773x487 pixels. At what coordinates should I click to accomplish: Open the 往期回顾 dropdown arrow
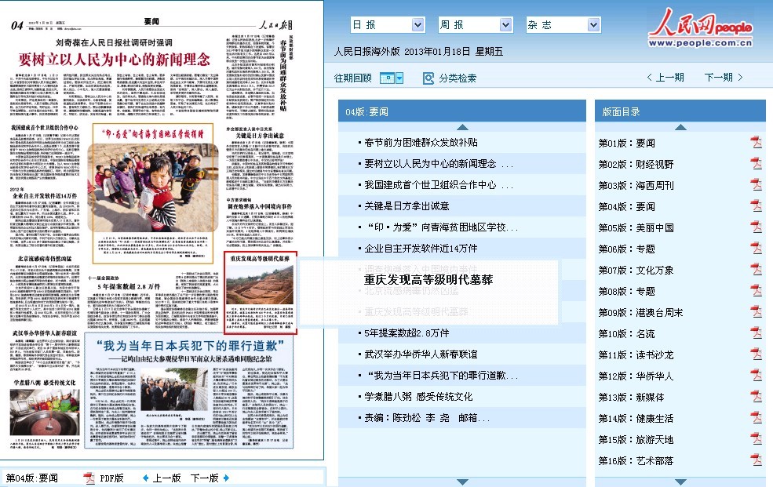(x=399, y=78)
